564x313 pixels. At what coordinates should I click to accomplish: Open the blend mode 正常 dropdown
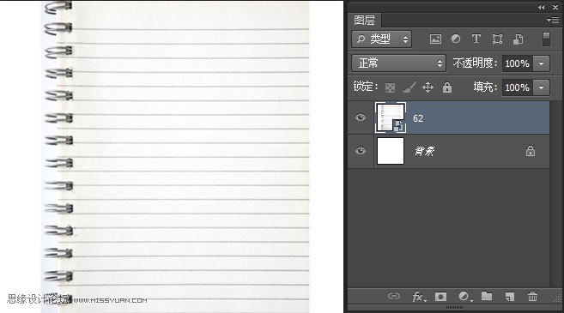pyautogui.click(x=398, y=63)
